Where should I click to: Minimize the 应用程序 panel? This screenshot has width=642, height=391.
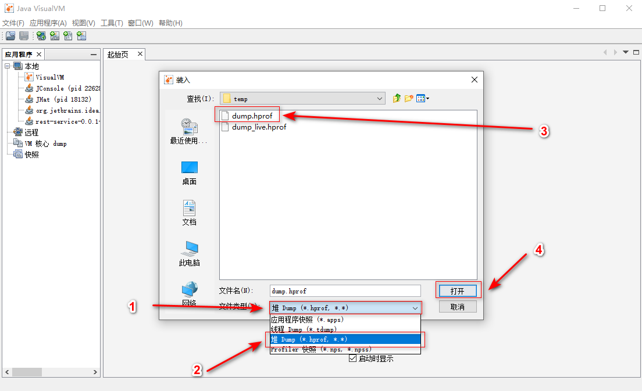coord(94,55)
